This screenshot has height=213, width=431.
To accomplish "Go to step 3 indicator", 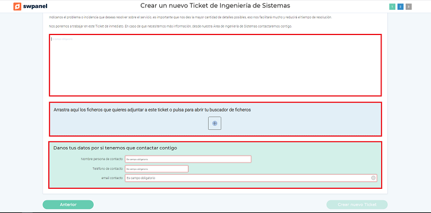I will [409, 7].
